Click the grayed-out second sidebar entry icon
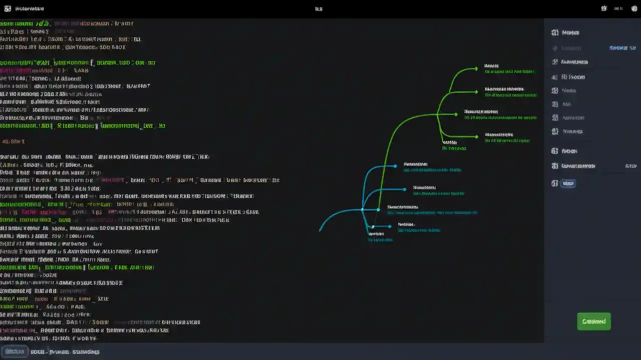The height and width of the screenshot is (360, 641). click(x=555, y=48)
